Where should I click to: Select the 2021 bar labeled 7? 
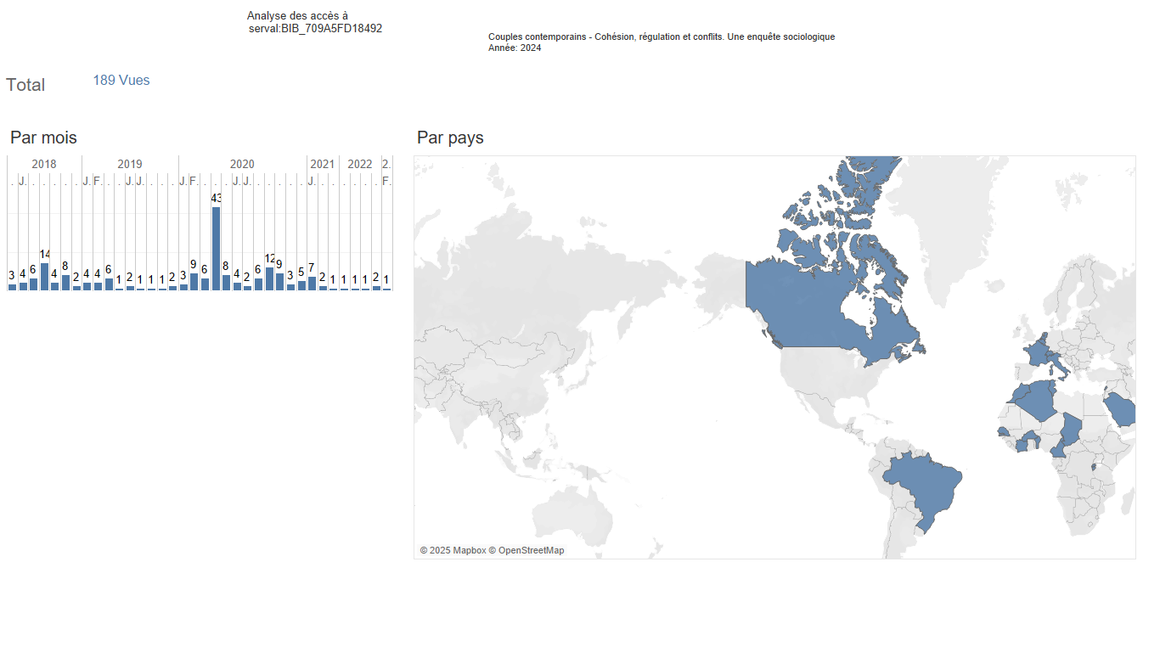point(312,284)
